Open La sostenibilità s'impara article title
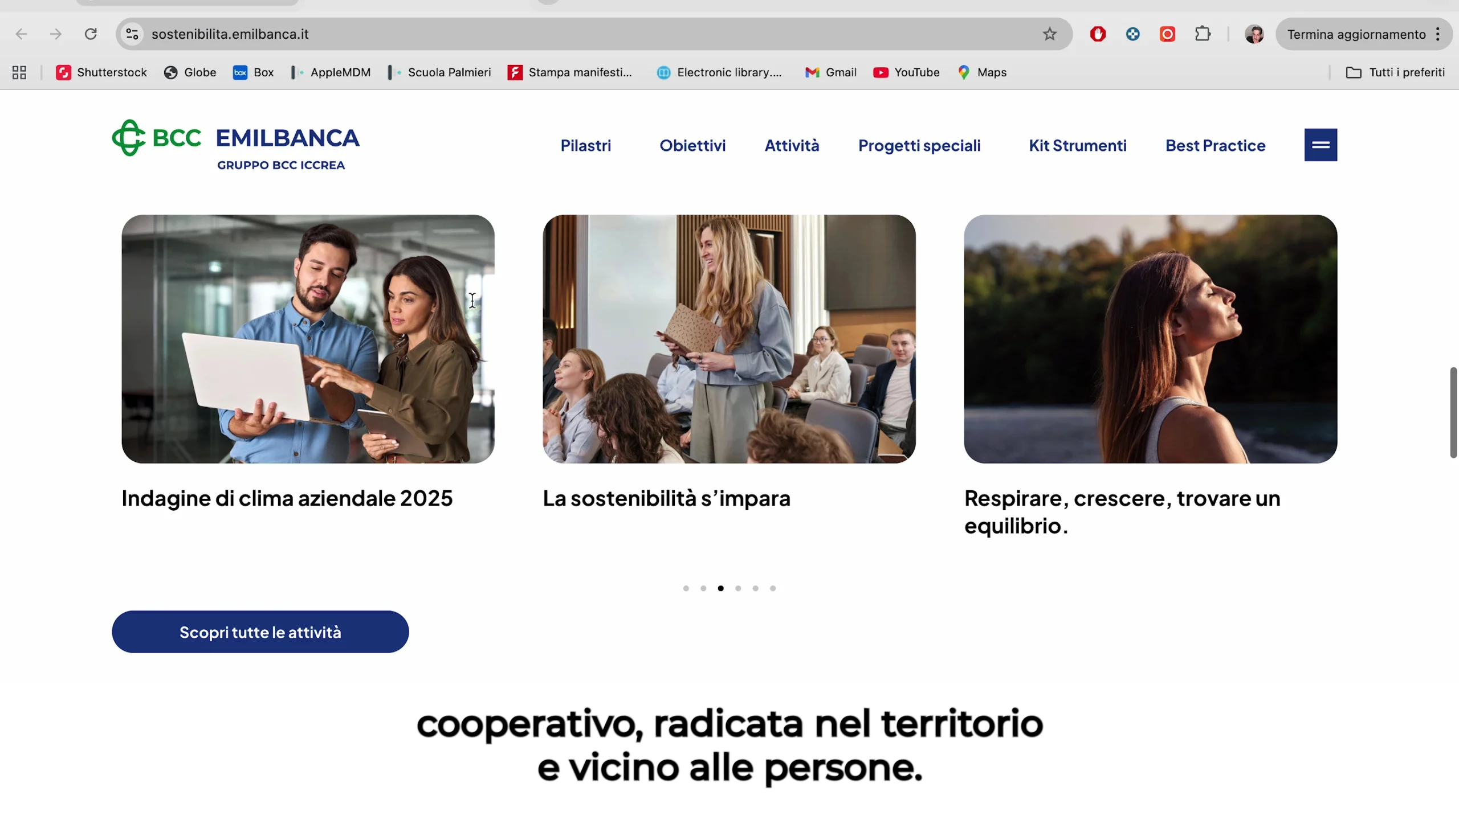This screenshot has width=1459, height=820. tap(666, 498)
